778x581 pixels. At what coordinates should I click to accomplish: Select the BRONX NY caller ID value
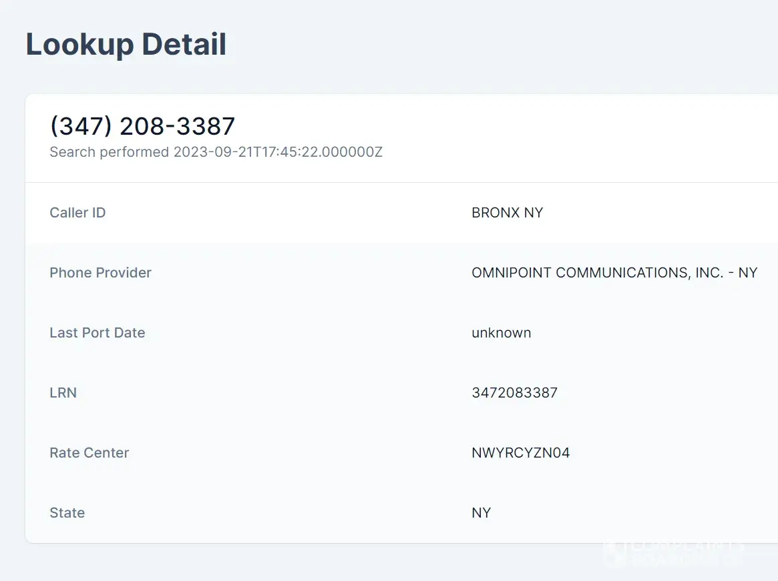(507, 213)
